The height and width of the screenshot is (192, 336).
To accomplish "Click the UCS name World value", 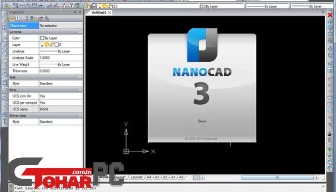I will pos(61,109).
